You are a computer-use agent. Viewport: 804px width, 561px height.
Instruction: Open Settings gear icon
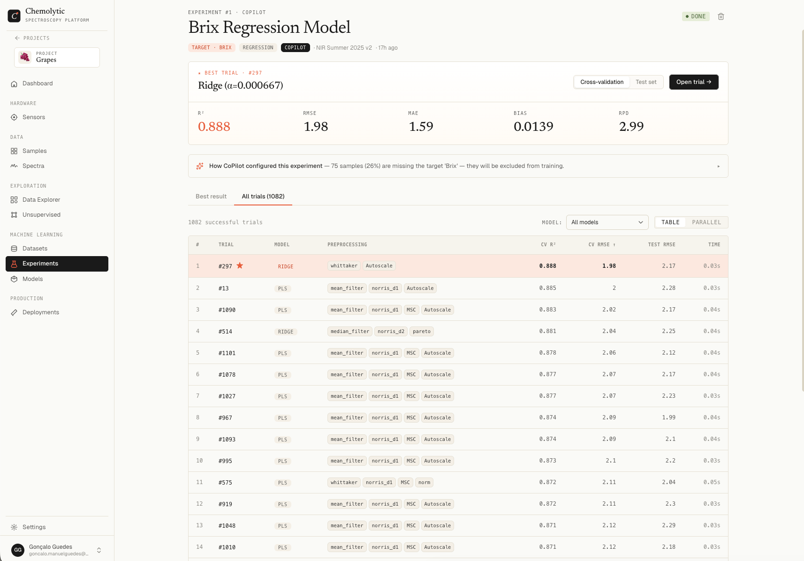(14, 527)
